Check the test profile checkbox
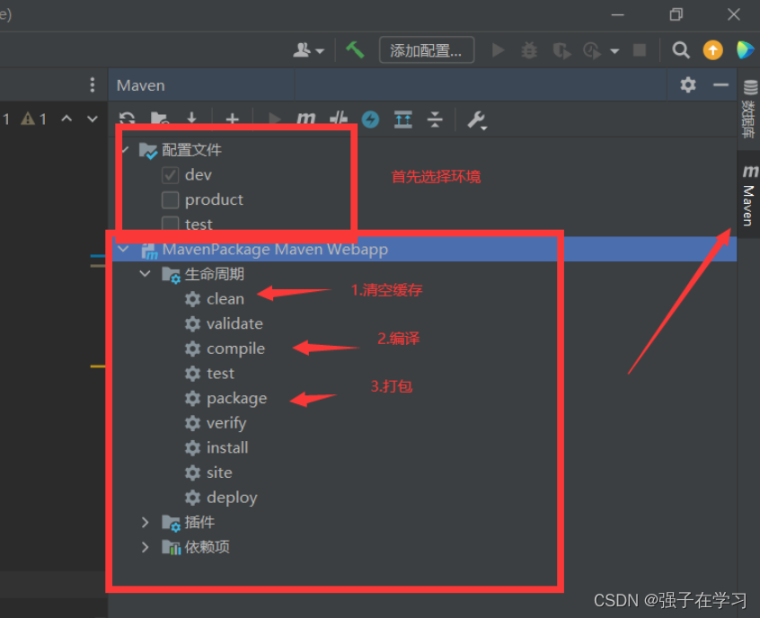The width and height of the screenshot is (760, 618). coord(170,224)
